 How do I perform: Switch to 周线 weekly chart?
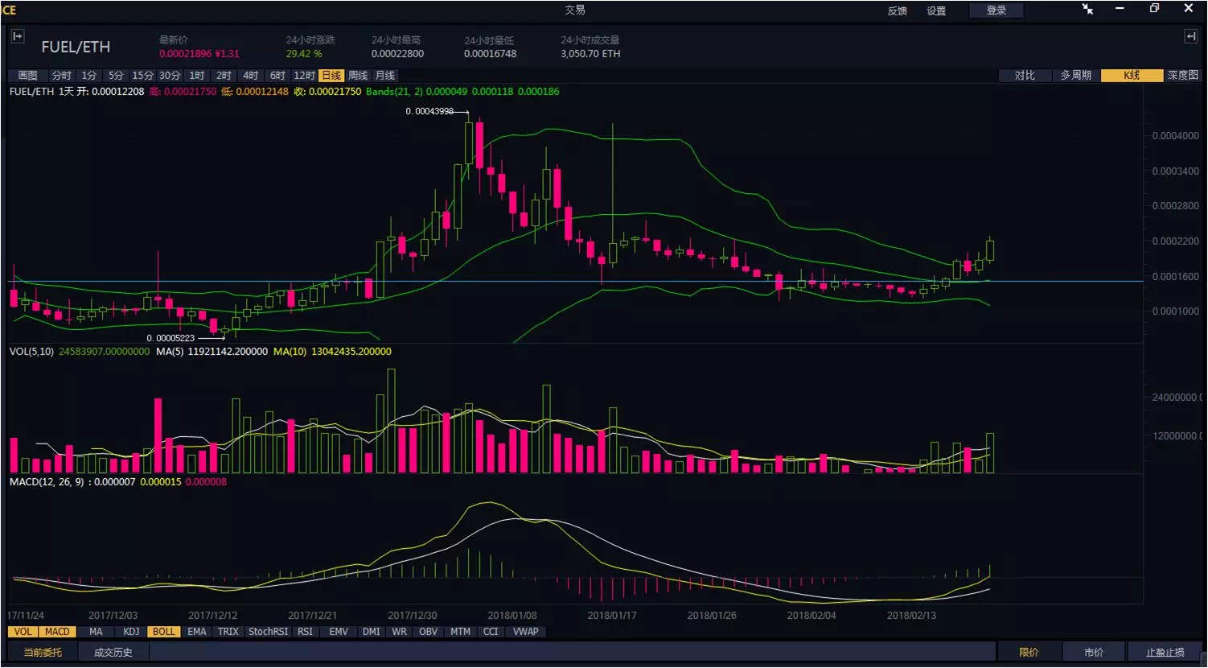(x=358, y=76)
